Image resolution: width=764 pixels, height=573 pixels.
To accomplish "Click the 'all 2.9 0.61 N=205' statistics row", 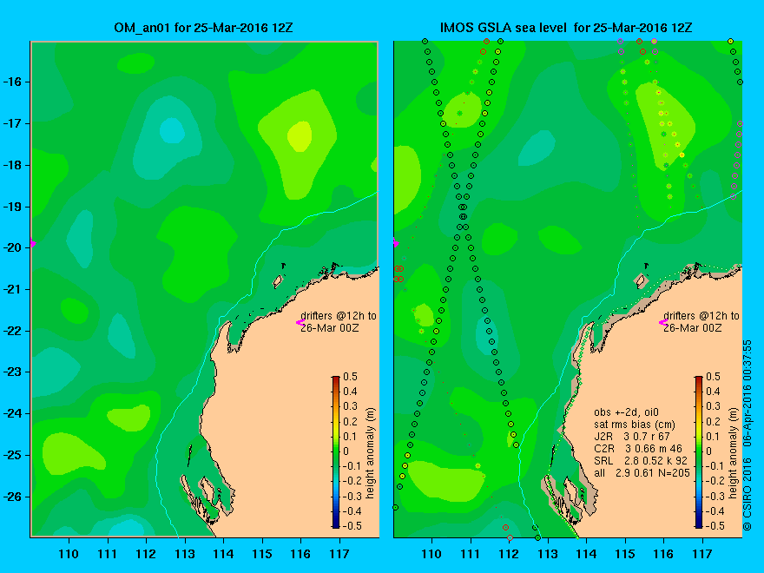I will (642, 472).
